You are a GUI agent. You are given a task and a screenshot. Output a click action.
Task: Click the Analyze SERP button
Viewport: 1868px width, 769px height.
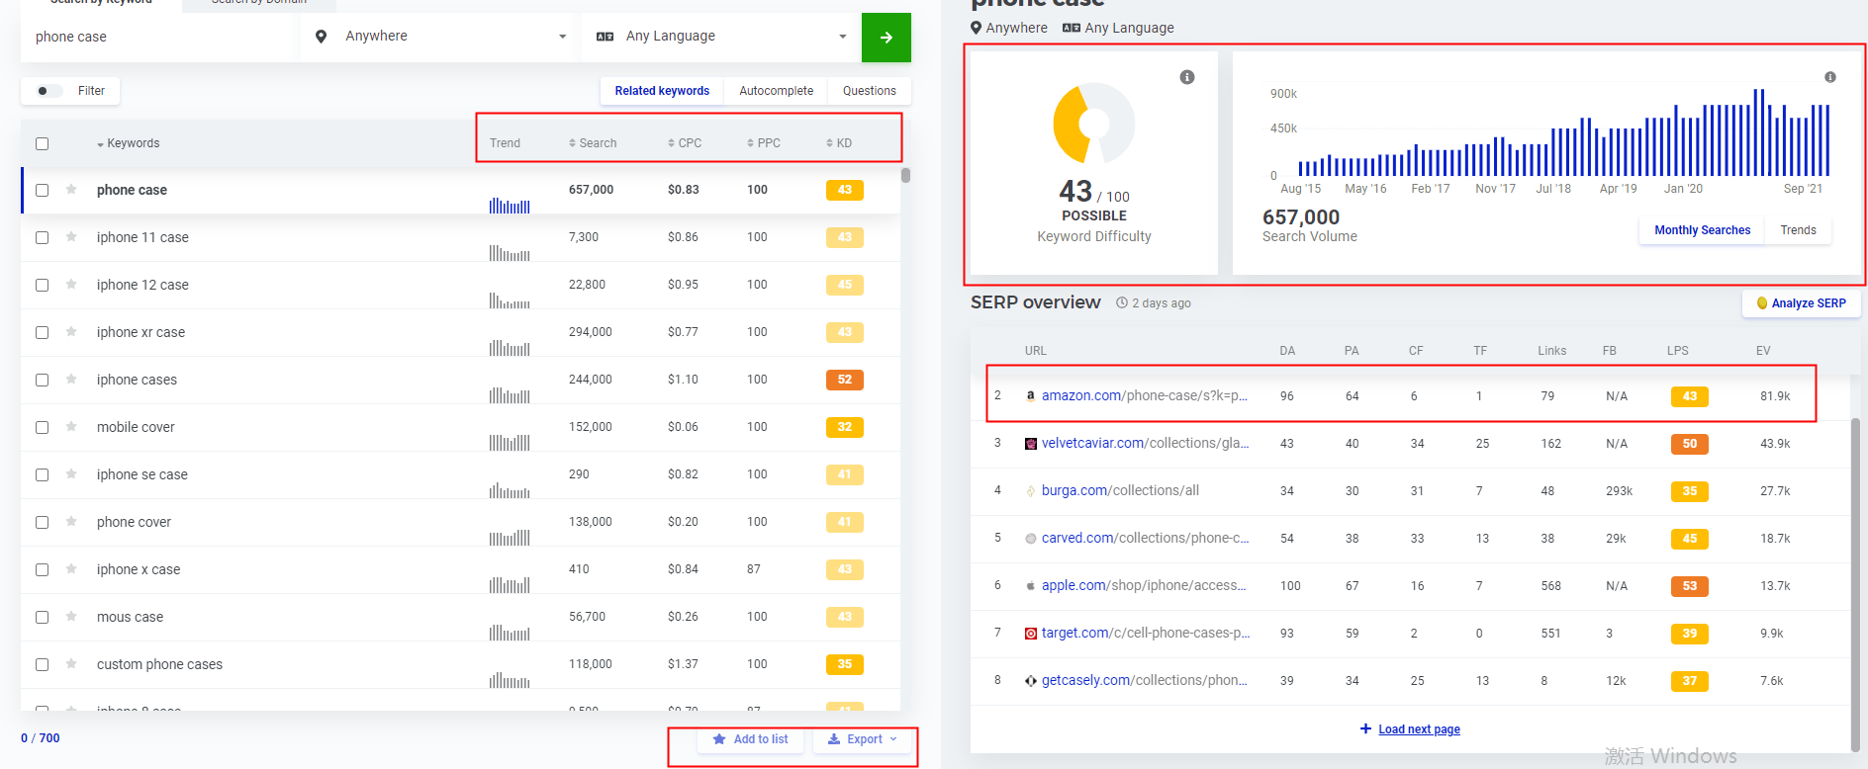coord(1801,303)
